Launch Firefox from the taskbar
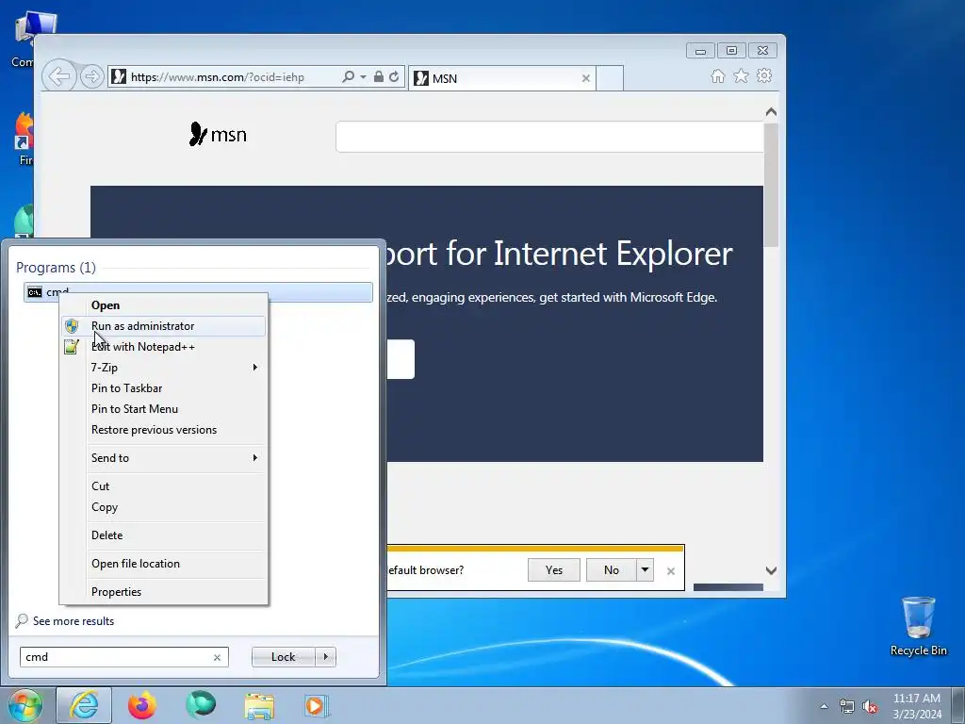 point(142,705)
